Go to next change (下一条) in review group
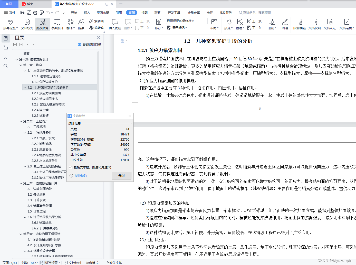This screenshot has width=356, height=265. point(254,28)
